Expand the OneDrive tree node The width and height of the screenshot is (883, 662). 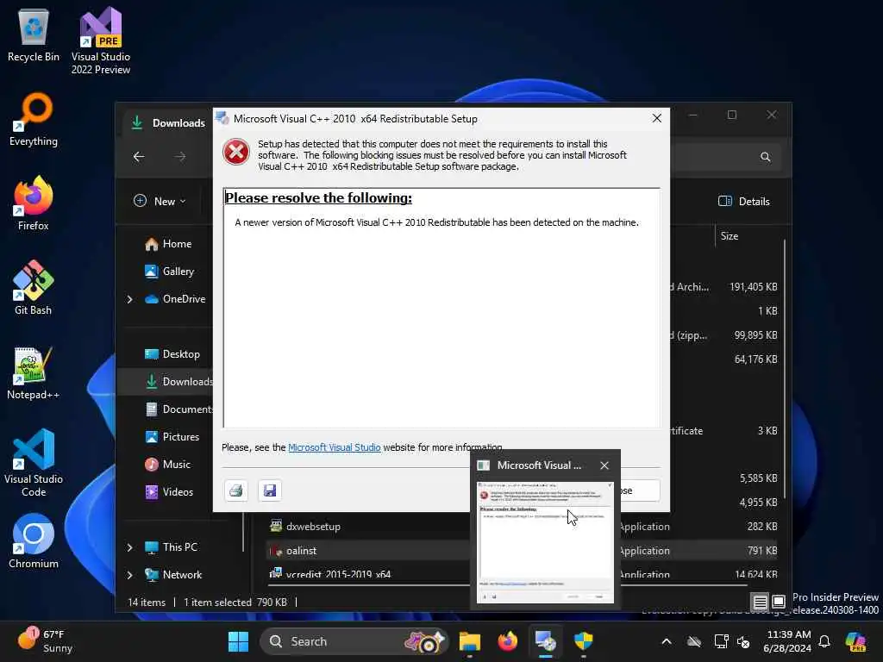click(129, 299)
